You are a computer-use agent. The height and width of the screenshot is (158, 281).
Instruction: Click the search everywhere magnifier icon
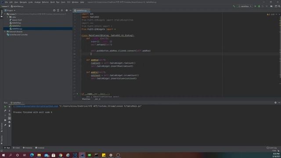coord(279,6)
